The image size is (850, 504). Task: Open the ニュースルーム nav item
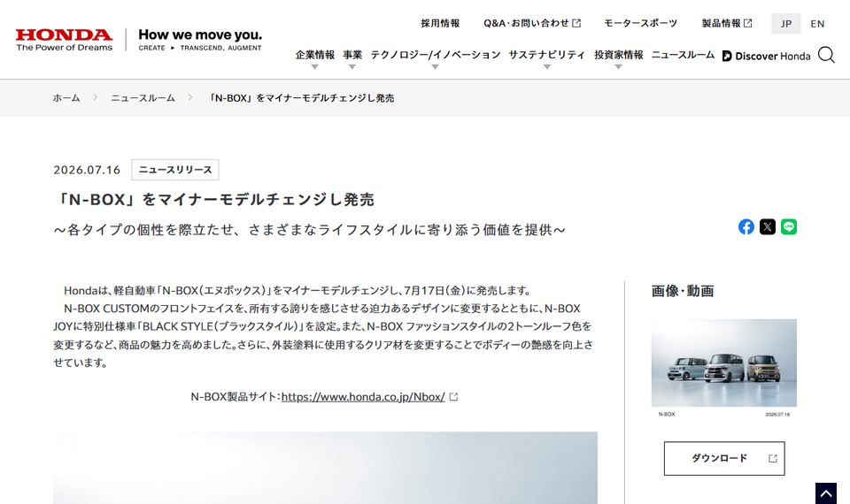(683, 55)
